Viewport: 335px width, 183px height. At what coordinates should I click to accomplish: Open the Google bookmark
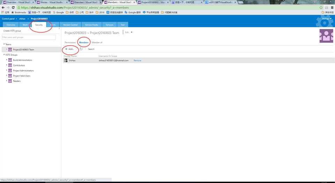[x=58, y=13]
